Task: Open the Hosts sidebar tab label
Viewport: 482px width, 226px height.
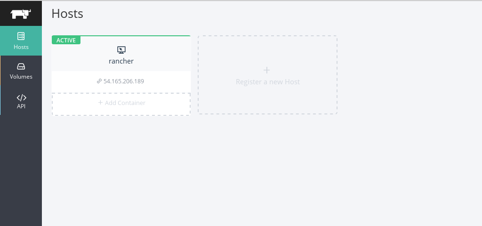Action: click(21, 47)
